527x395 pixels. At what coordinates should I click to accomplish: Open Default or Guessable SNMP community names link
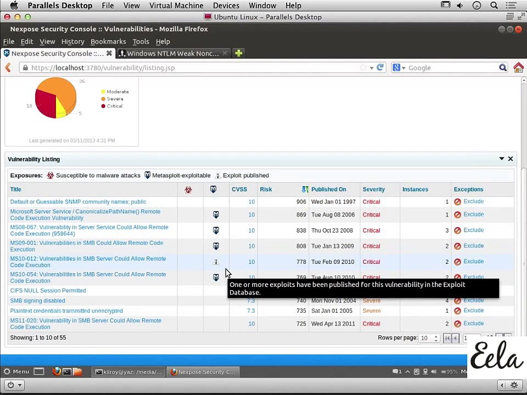coord(78,202)
